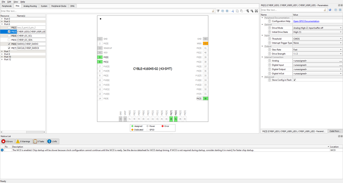Switch to the Peripheral-Clocks tab
Image resolution: width=343 pixels, height=183 pixels.
tap(59, 6)
